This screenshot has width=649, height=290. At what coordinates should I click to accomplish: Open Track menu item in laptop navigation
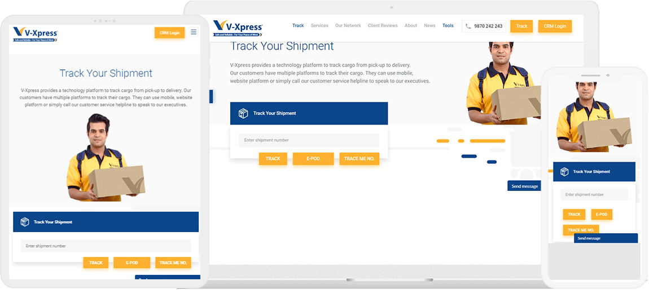(298, 25)
